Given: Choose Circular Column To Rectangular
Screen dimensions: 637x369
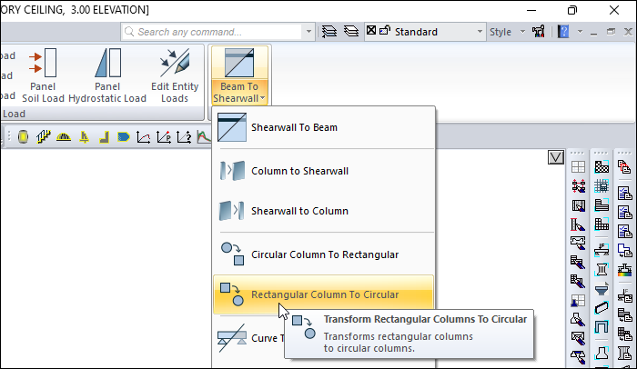Looking at the screenshot, I should click(x=324, y=254).
